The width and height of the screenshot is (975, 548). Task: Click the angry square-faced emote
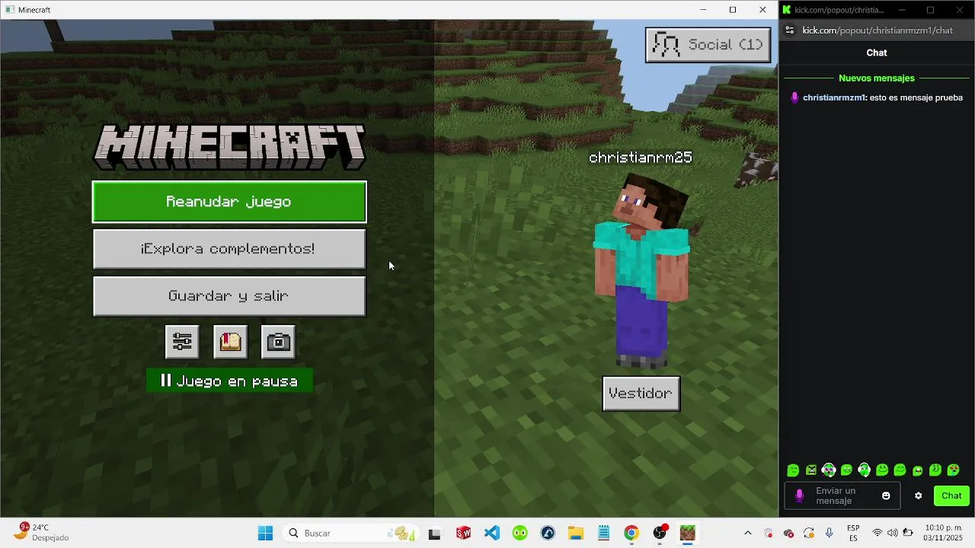(811, 470)
